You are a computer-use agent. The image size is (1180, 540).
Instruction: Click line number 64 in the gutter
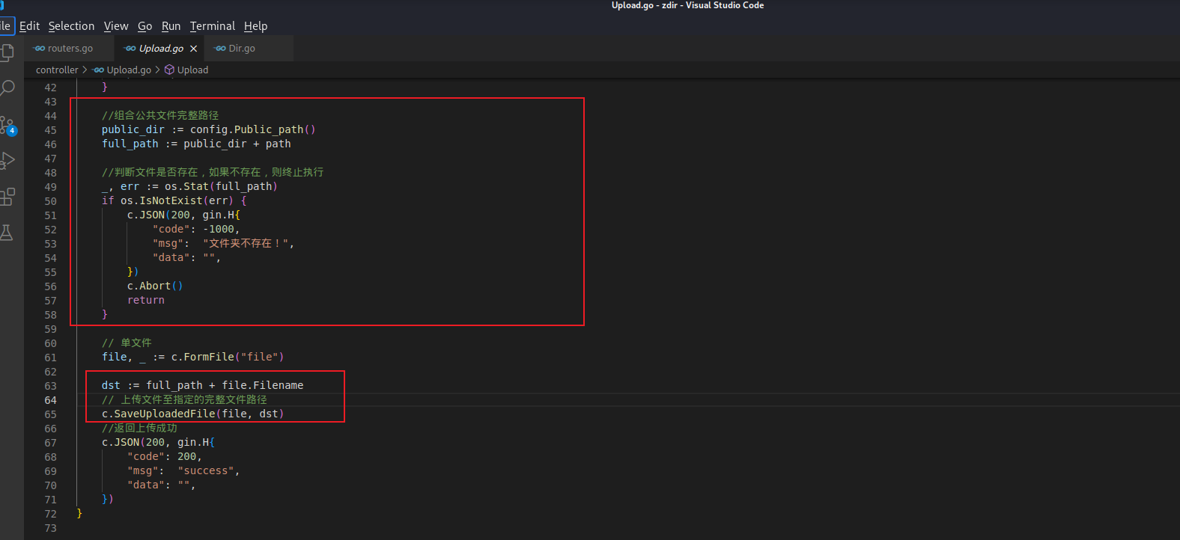[50, 400]
